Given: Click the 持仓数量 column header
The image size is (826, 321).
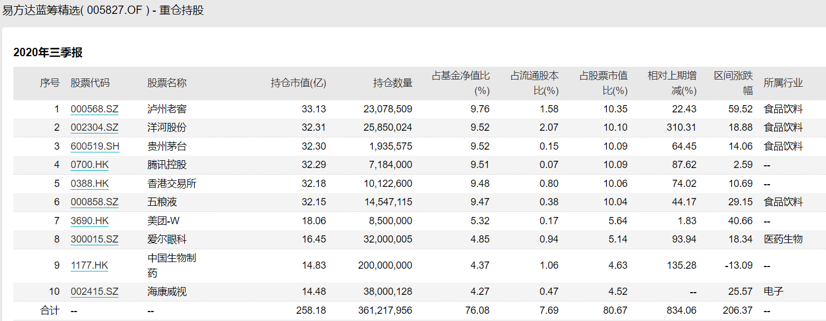Looking at the screenshot, I should pyautogui.click(x=393, y=83).
